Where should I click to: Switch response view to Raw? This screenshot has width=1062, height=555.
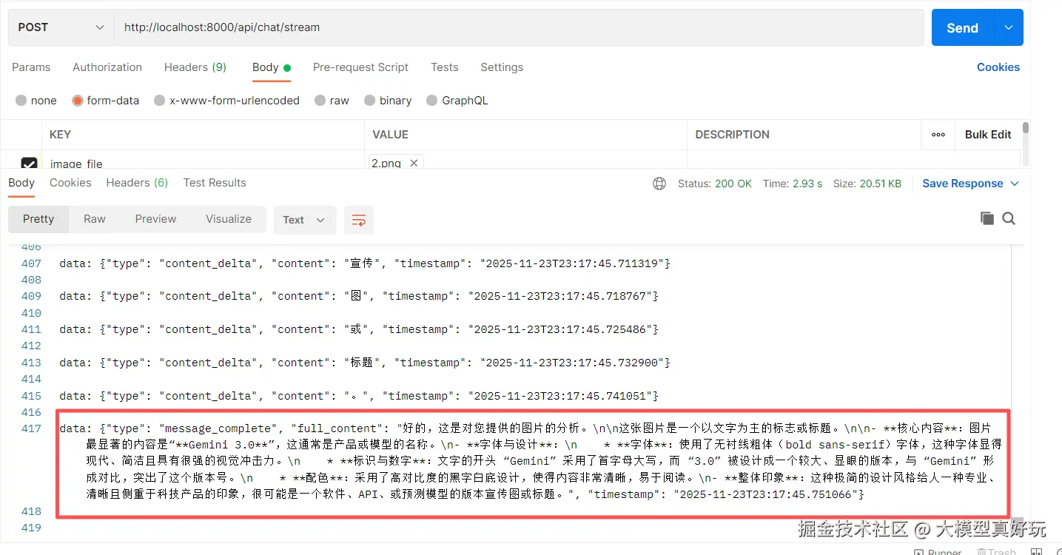coord(95,219)
